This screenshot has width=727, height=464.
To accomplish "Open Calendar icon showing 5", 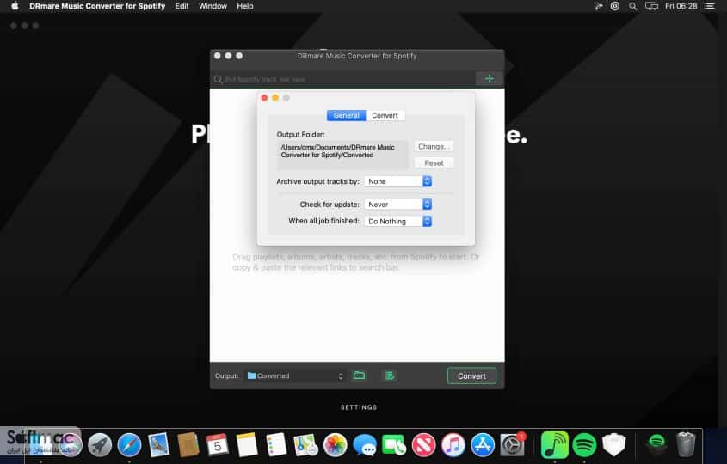I will point(218,445).
